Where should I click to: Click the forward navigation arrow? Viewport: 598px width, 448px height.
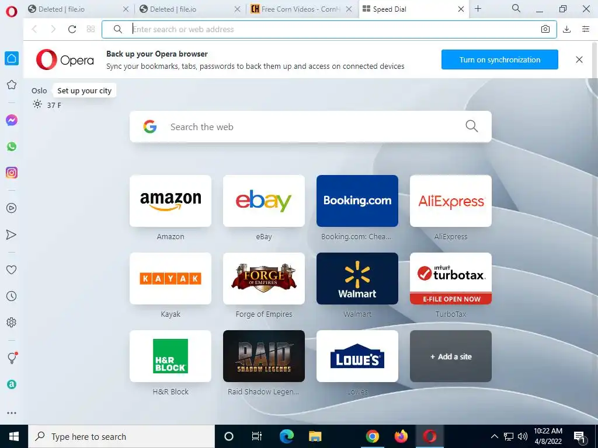tap(53, 29)
